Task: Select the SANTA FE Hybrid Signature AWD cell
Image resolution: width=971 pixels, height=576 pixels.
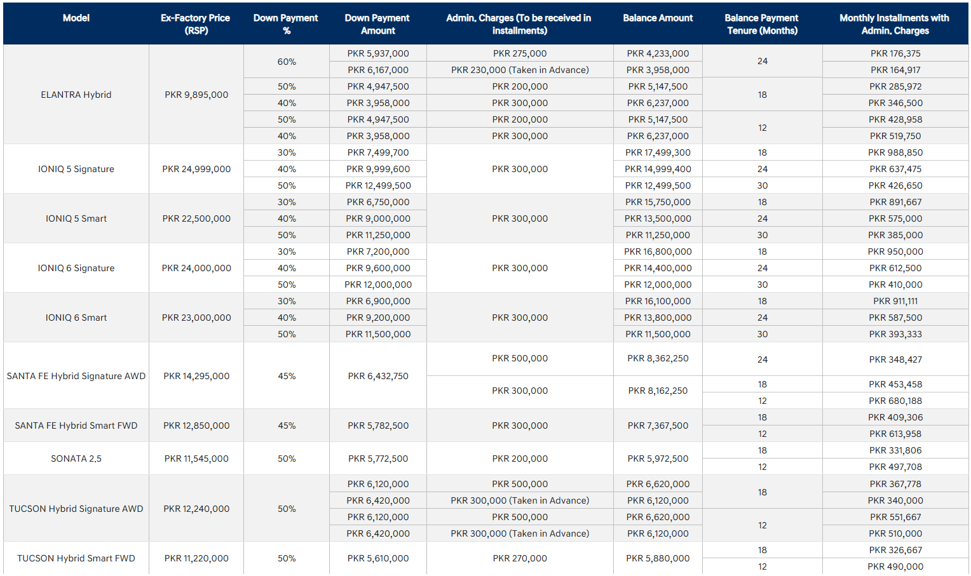Action: (76, 376)
